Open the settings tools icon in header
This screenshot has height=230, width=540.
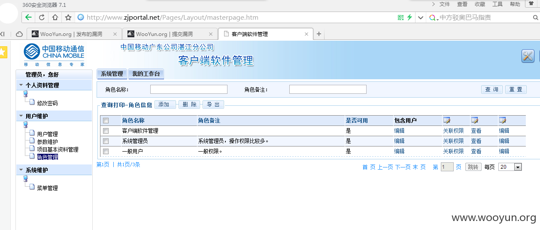click(x=528, y=56)
